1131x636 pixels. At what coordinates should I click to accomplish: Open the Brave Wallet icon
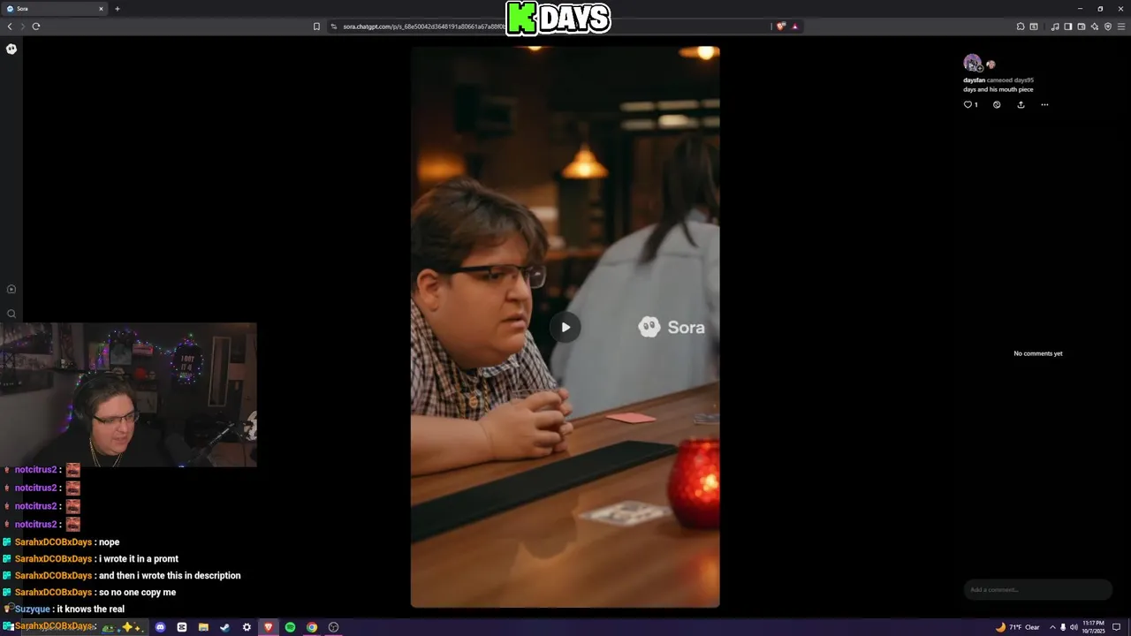(x=1082, y=26)
